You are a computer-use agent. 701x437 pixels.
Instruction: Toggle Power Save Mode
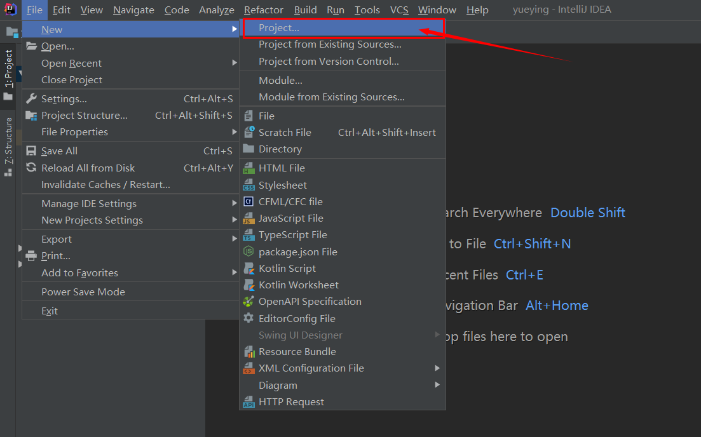[130, 292]
